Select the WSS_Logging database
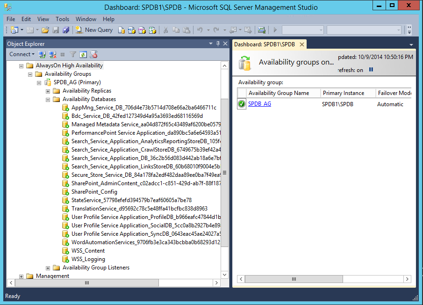Screen dimensions: 423x305 click(88, 259)
